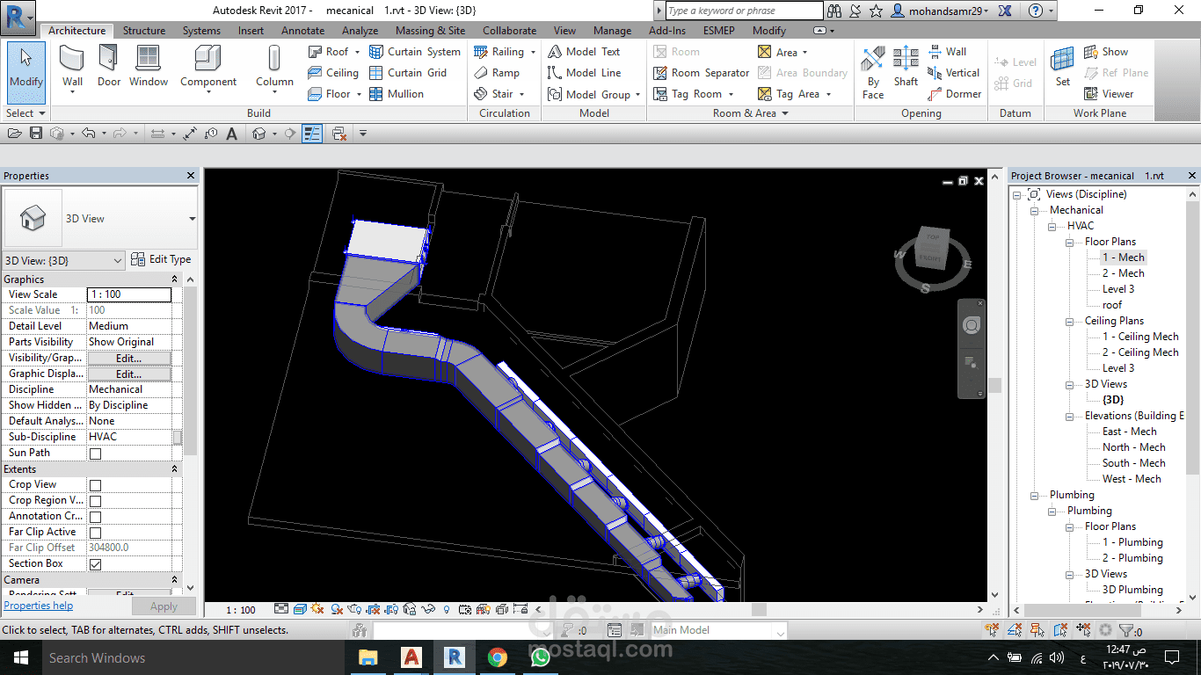The width and height of the screenshot is (1201, 675).
Task: Click the Aligned Dimension quick access icon
Action: pyautogui.click(x=190, y=134)
